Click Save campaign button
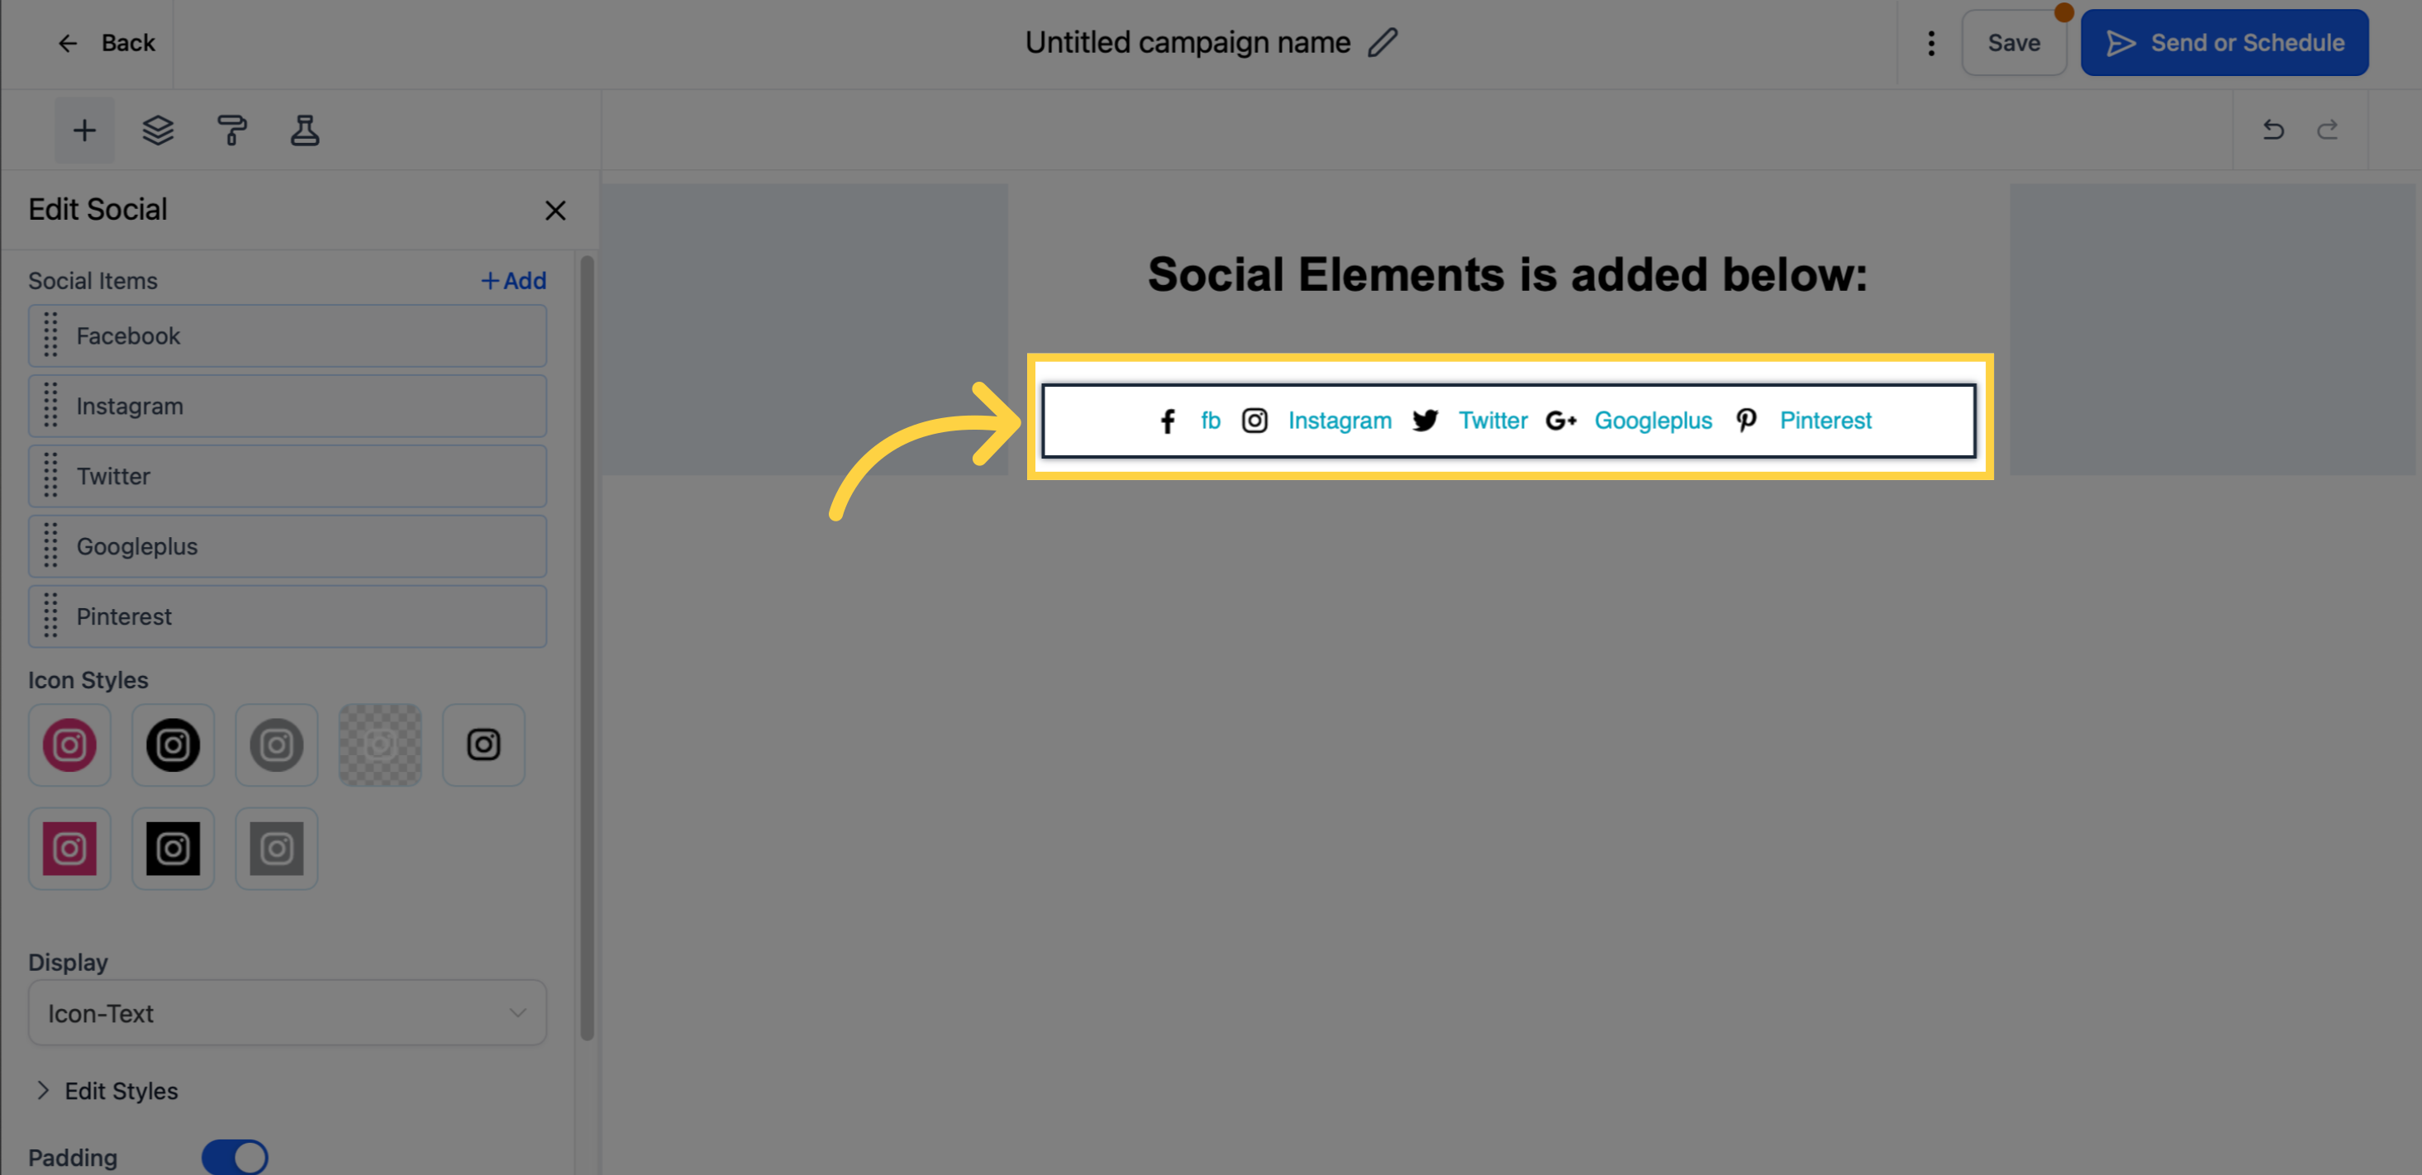Viewport: 2422px width, 1175px height. [x=2013, y=41]
